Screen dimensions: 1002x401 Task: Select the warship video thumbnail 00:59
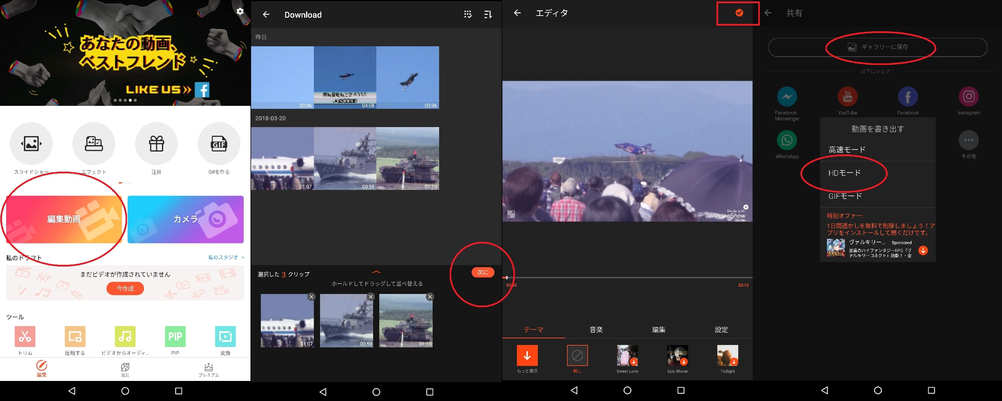(345, 158)
